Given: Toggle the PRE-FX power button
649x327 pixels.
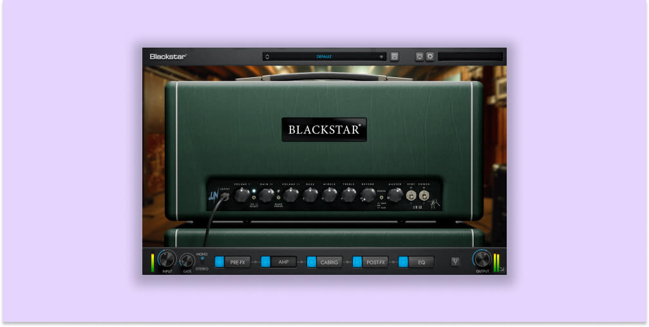Looking at the screenshot, I should point(220,262).
